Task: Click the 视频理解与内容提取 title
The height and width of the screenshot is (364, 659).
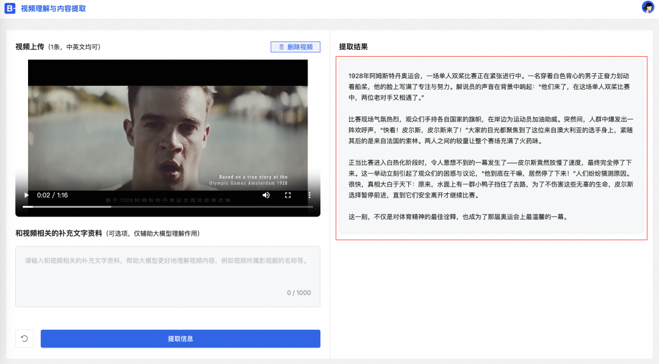Action: 53,9
